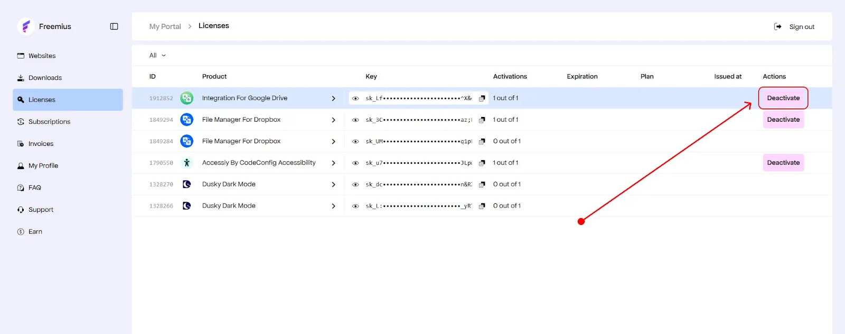Reveal the Integration For Google Drive key
The width and height of the screenshot is (845, 334).
click(355, 99)
